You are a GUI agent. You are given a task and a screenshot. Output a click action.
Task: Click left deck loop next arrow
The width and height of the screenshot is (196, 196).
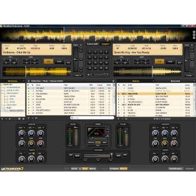tap(17, 60)
